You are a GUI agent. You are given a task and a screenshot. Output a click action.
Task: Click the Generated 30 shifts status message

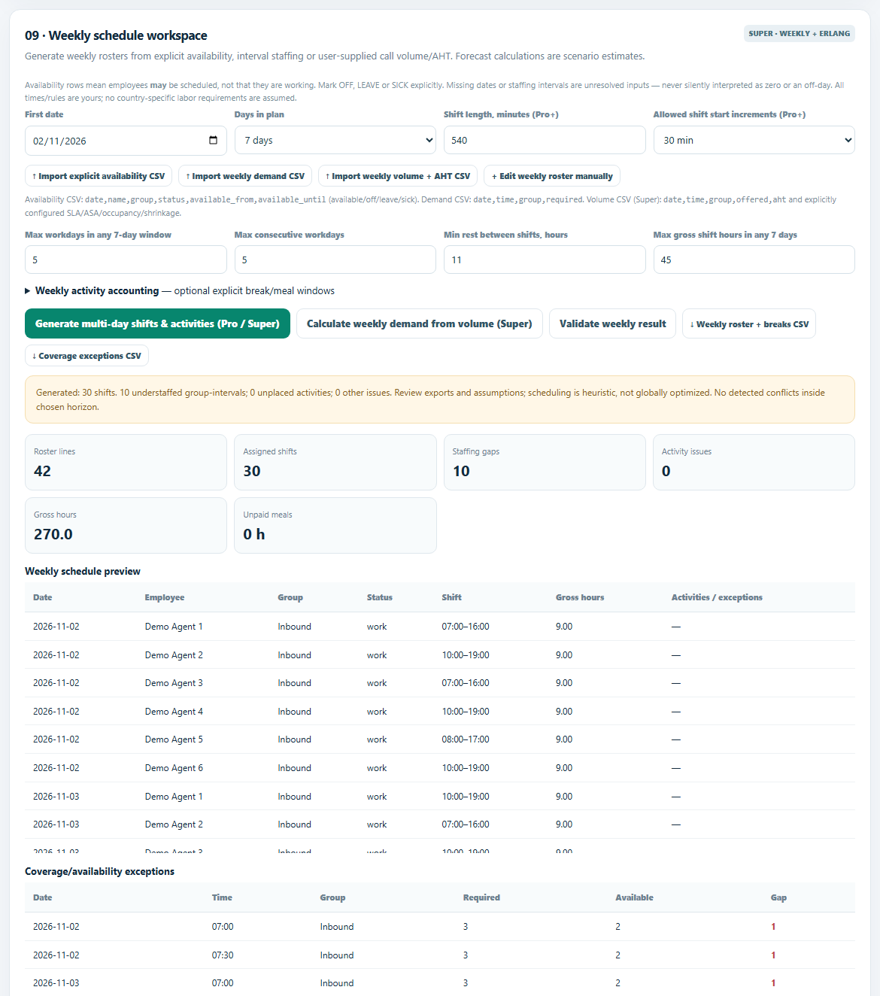tap(440, 399)
